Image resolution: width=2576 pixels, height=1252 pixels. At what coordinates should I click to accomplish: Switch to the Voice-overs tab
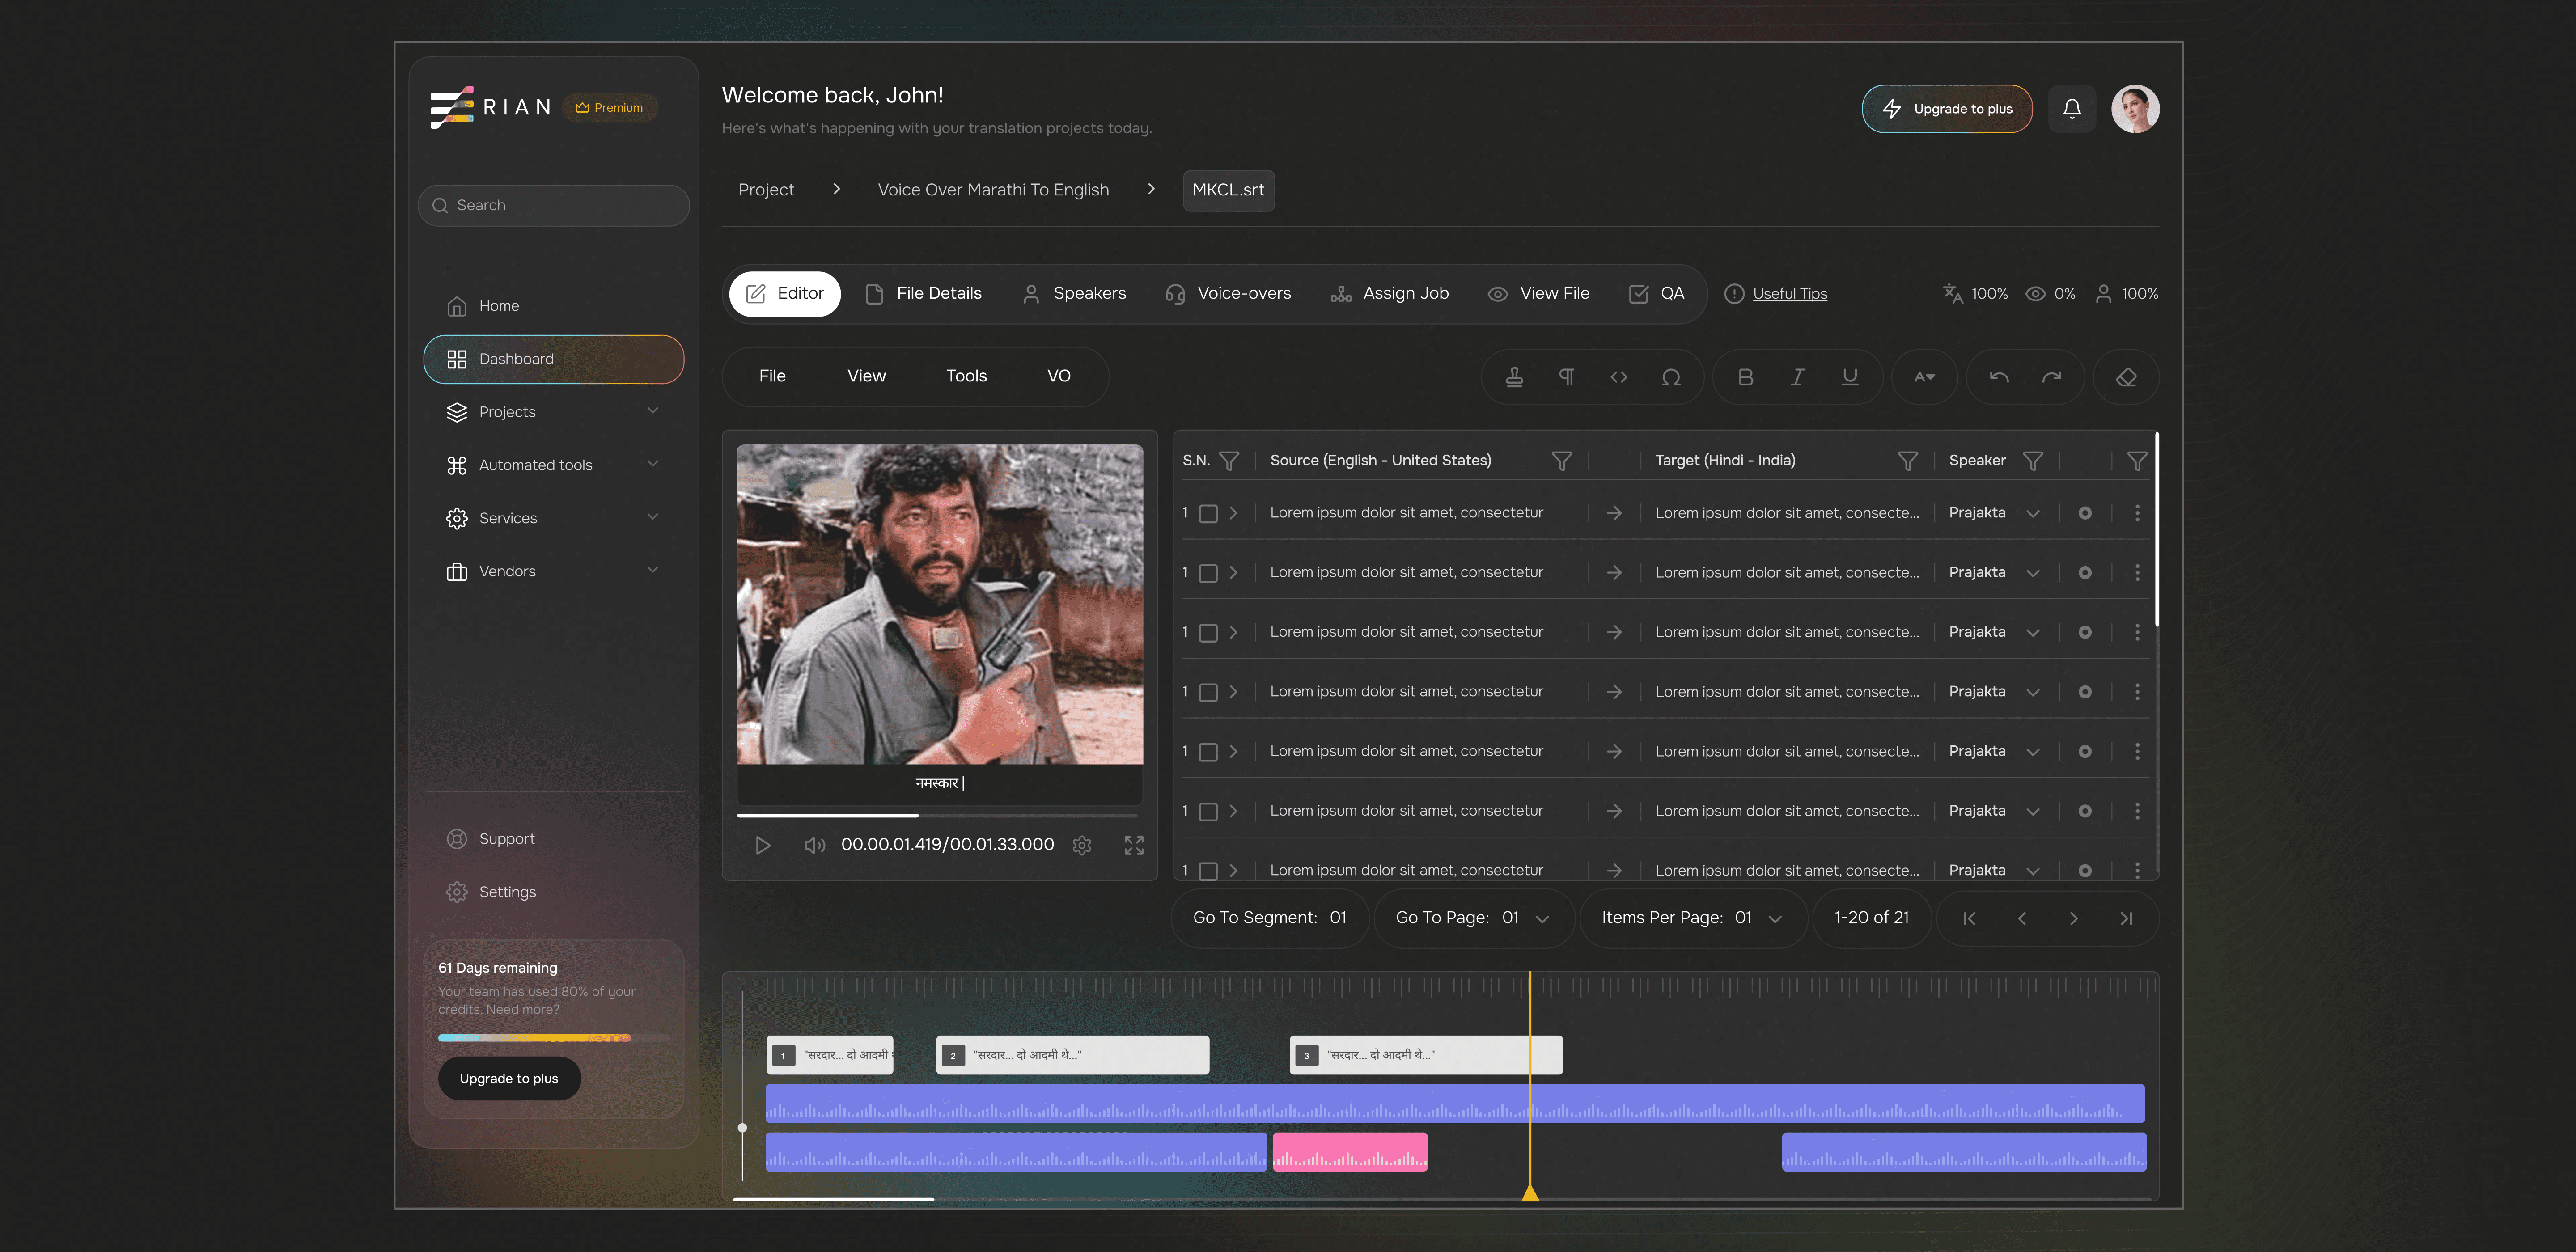tap(1228, 293)
